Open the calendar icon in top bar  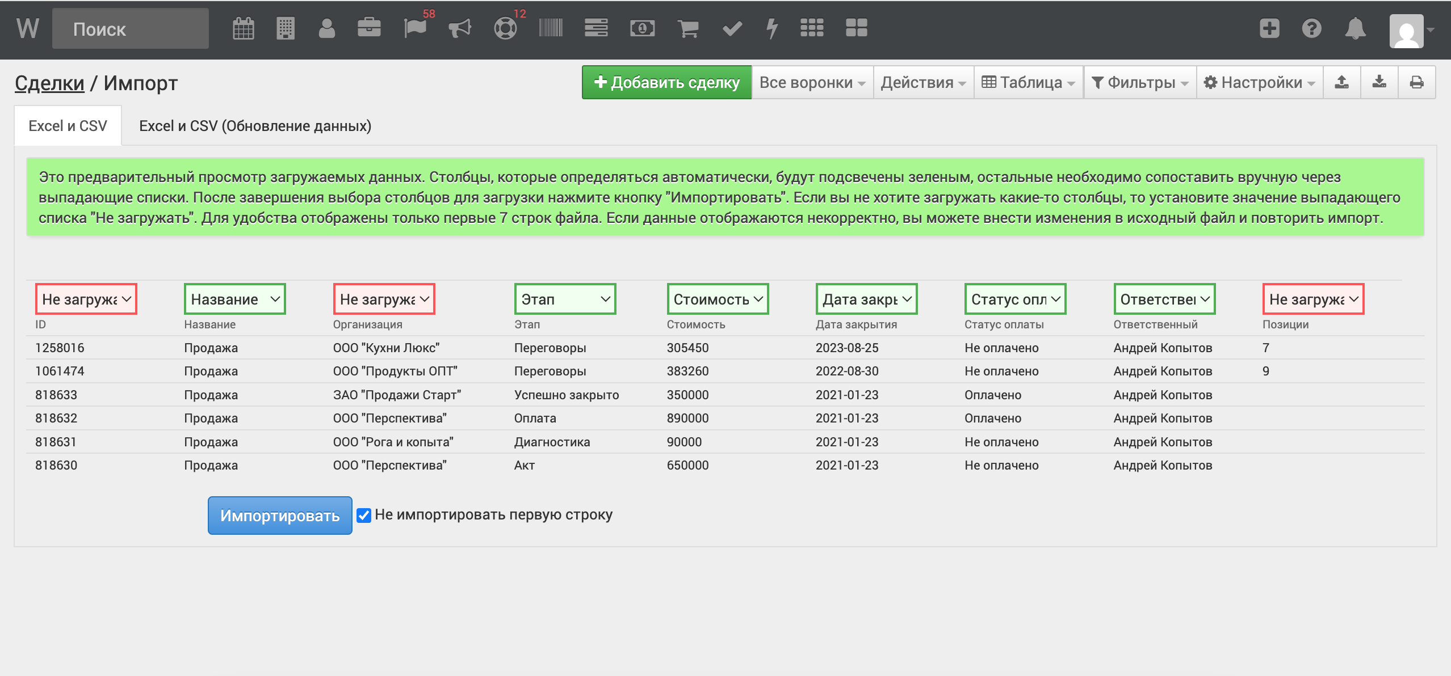(x=244, y=28)
